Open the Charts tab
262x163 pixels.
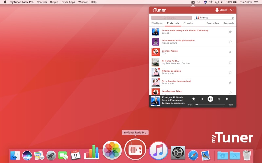click(x=188, y=23)
